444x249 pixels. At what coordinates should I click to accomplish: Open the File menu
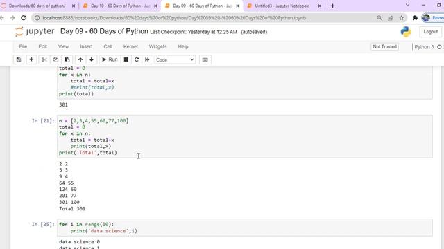coord(23,46)
